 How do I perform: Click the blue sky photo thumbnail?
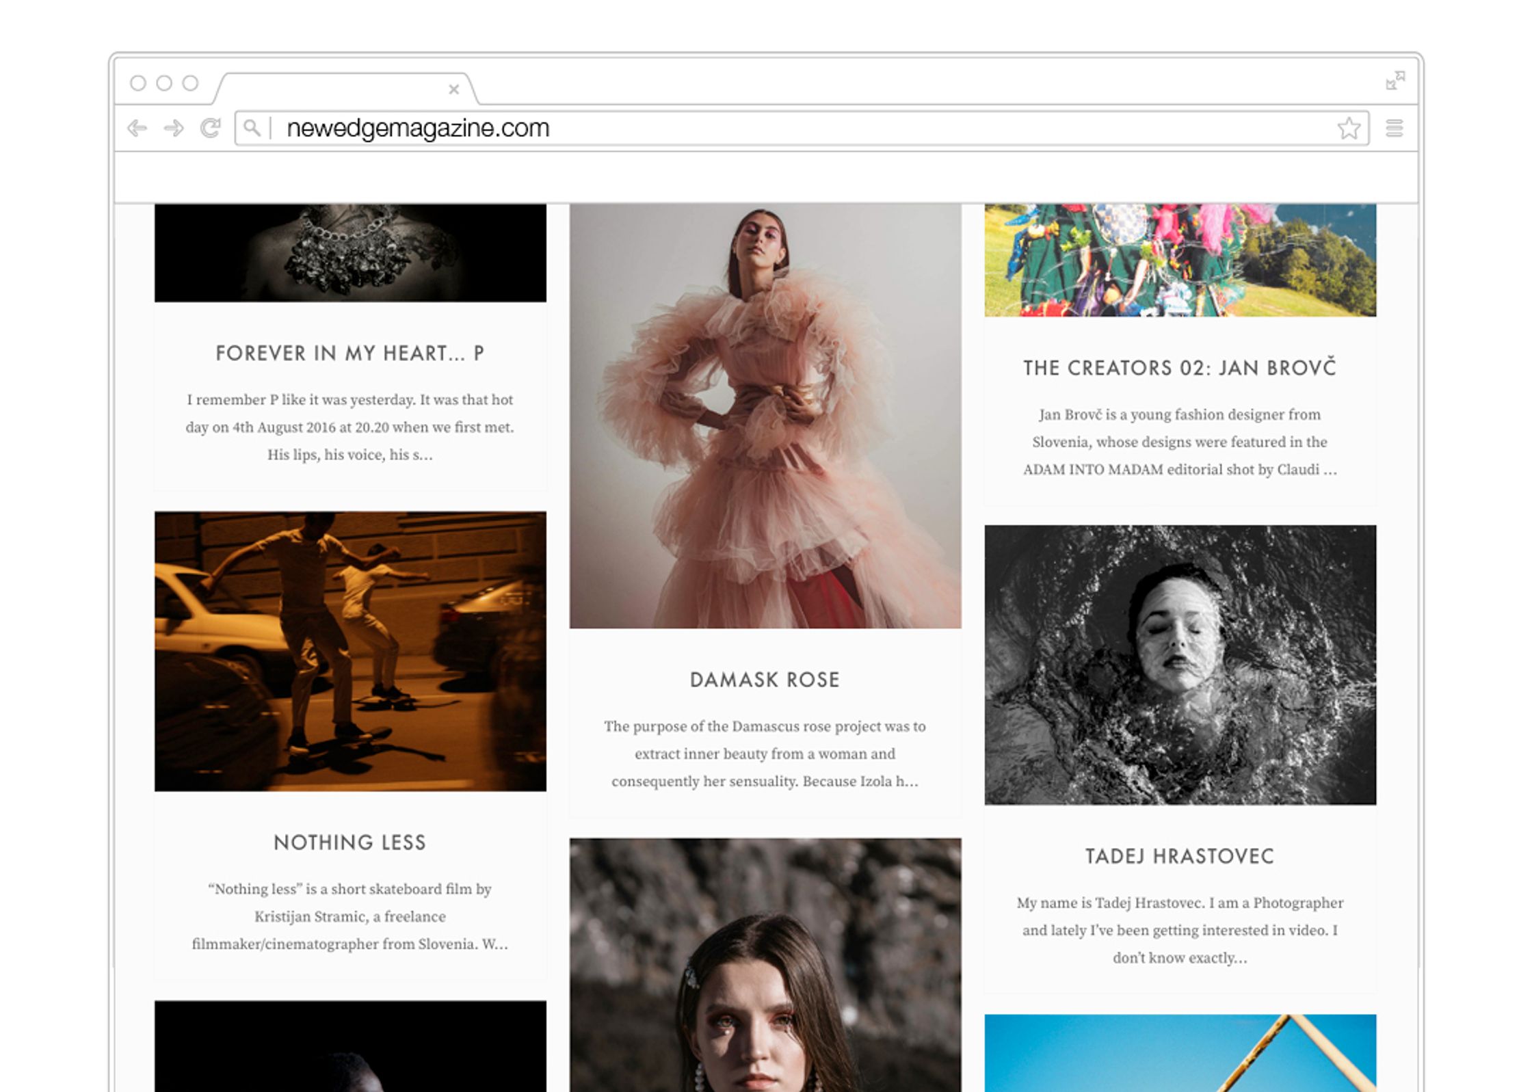(1180, 1053)
